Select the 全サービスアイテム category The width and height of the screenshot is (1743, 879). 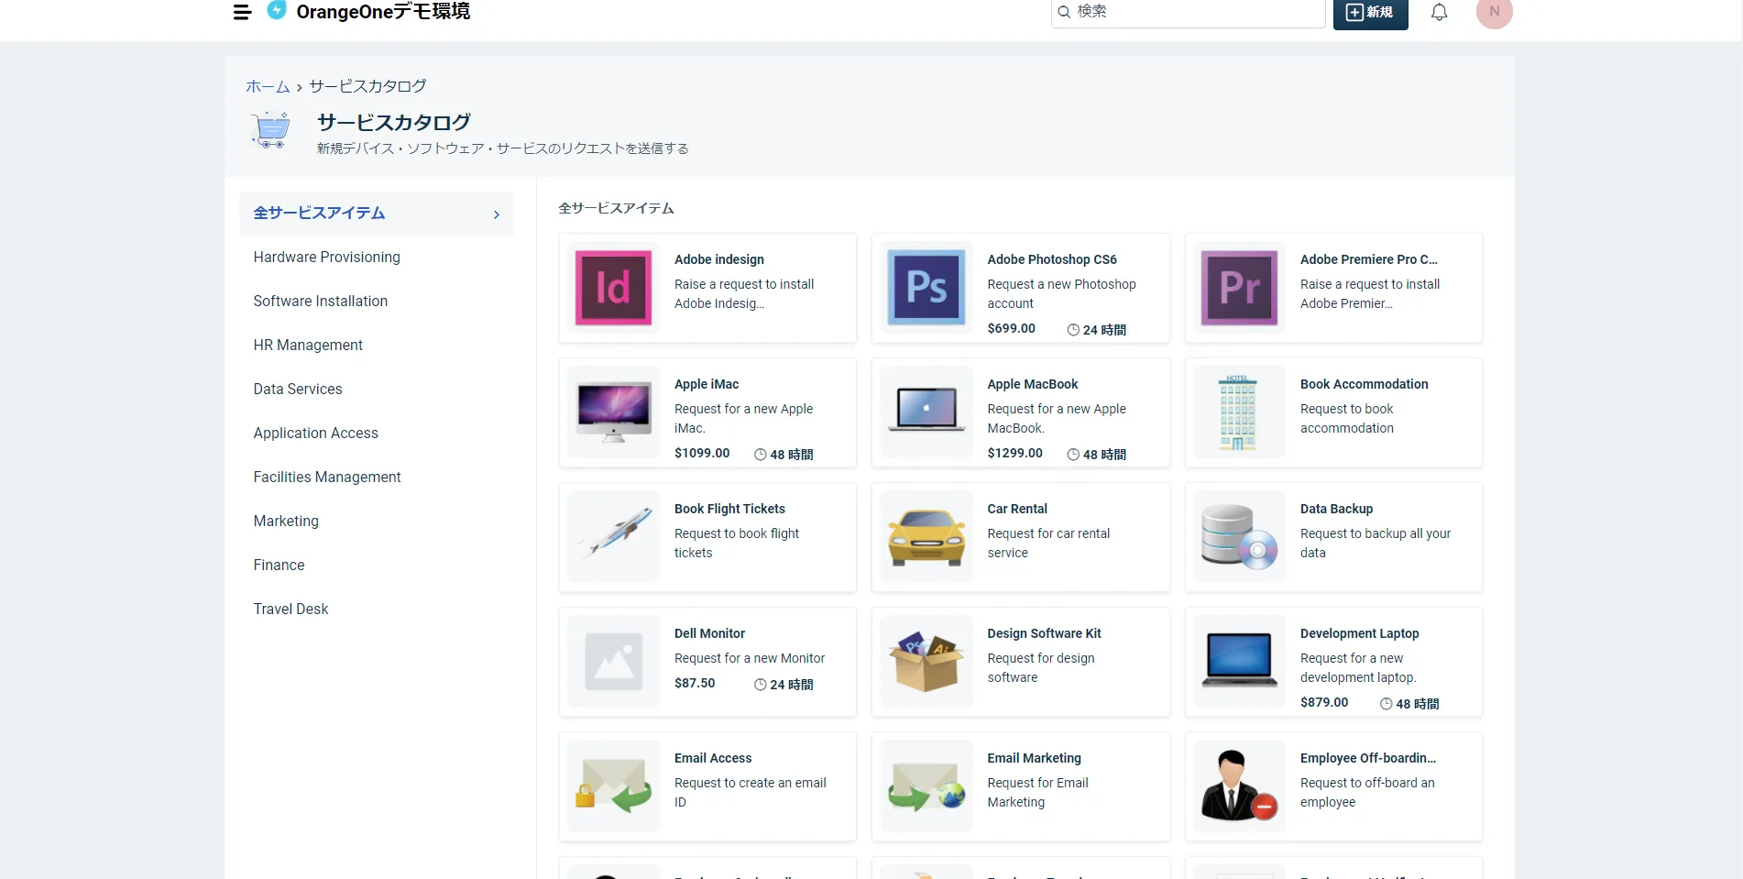point(377,214)
